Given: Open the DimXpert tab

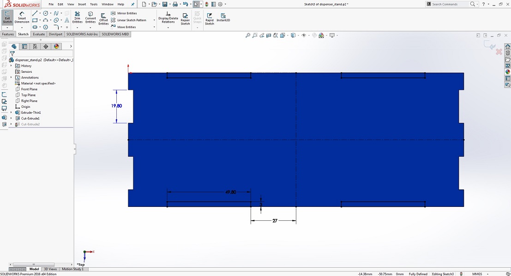Looking at the screenshot, I should click(55, 34).
